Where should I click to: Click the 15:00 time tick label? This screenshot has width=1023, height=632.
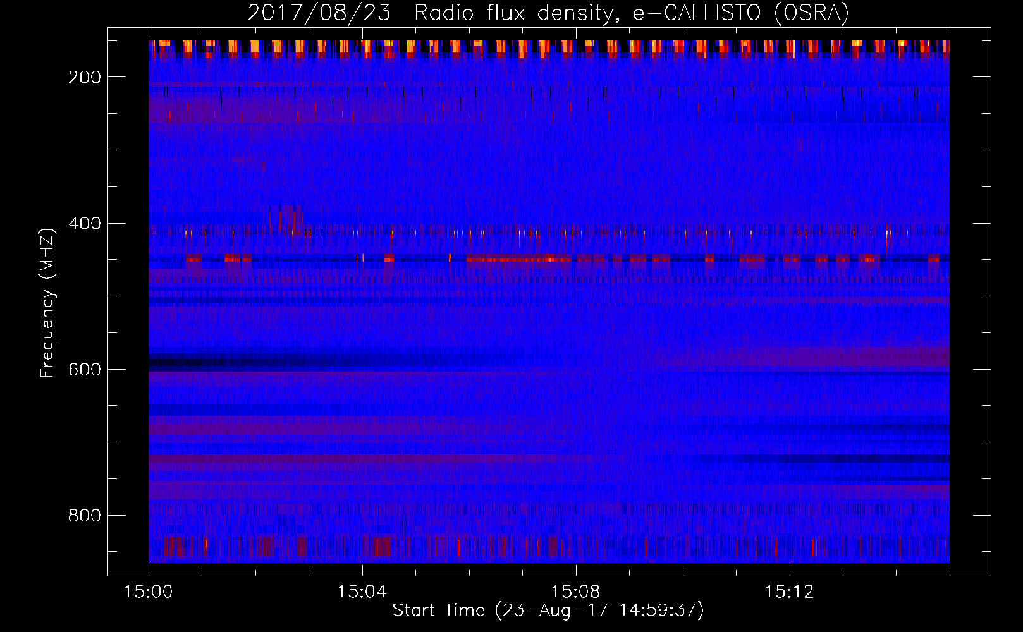(x=149, y=592)
